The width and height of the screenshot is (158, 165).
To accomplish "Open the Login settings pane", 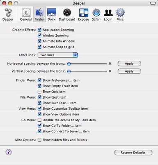I will (x=108, y=14).
